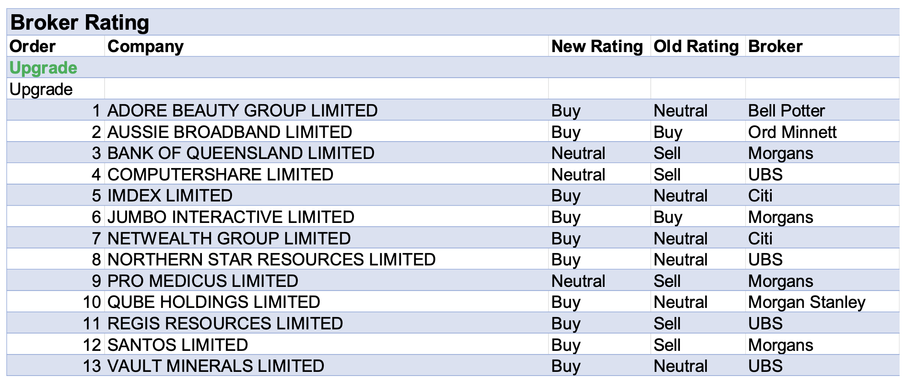Select the Order column header

pyautogui.click(x=32, y=46)
